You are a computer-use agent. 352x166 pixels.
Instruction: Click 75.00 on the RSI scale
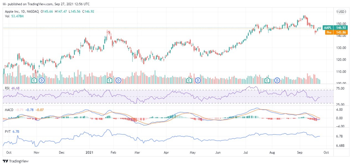(340, 89)
